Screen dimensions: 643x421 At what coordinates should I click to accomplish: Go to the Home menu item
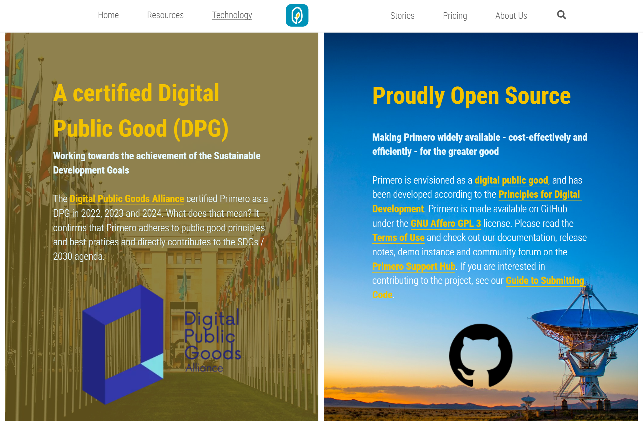[108, 15]
